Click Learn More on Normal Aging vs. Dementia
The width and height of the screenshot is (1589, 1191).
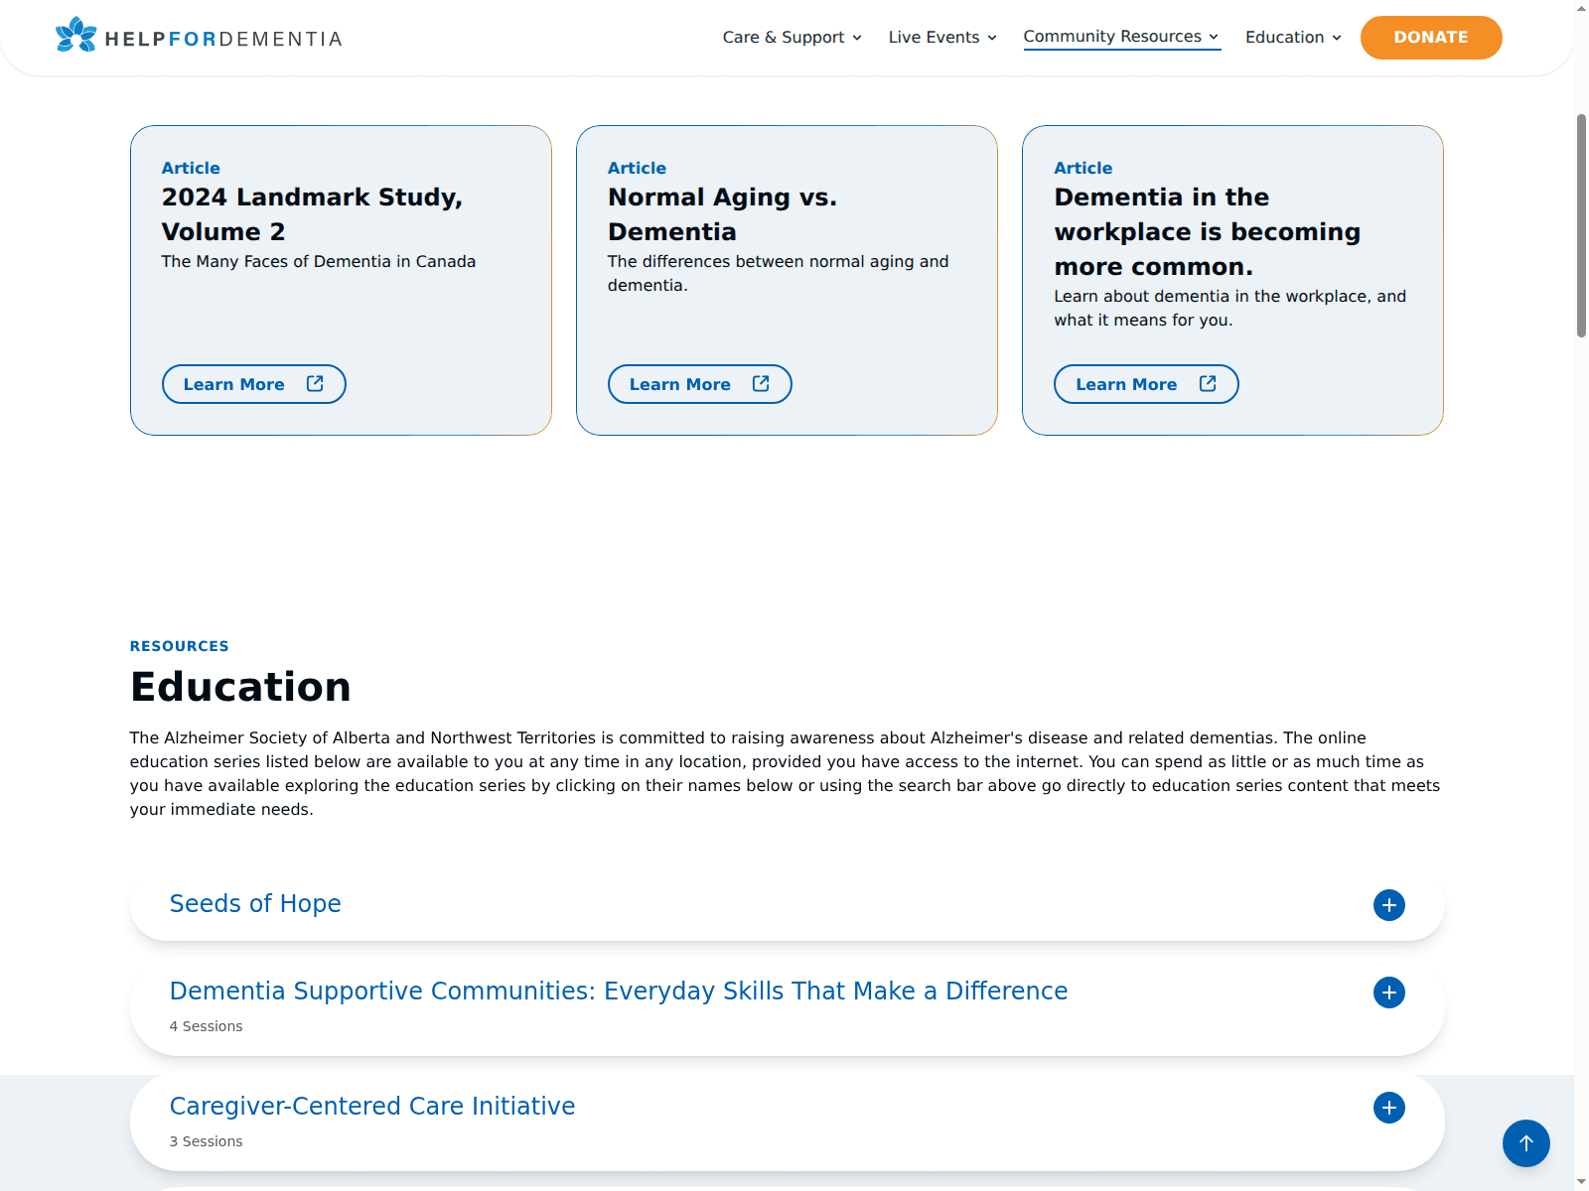click(x=700, y=384)
